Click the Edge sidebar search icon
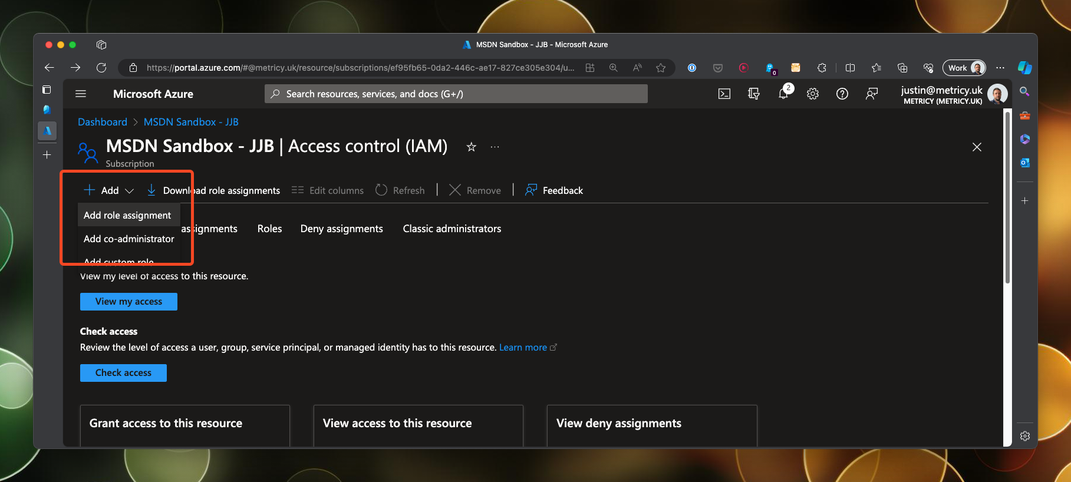This screenshot has width=1071, height=482. coord(1025,92)
